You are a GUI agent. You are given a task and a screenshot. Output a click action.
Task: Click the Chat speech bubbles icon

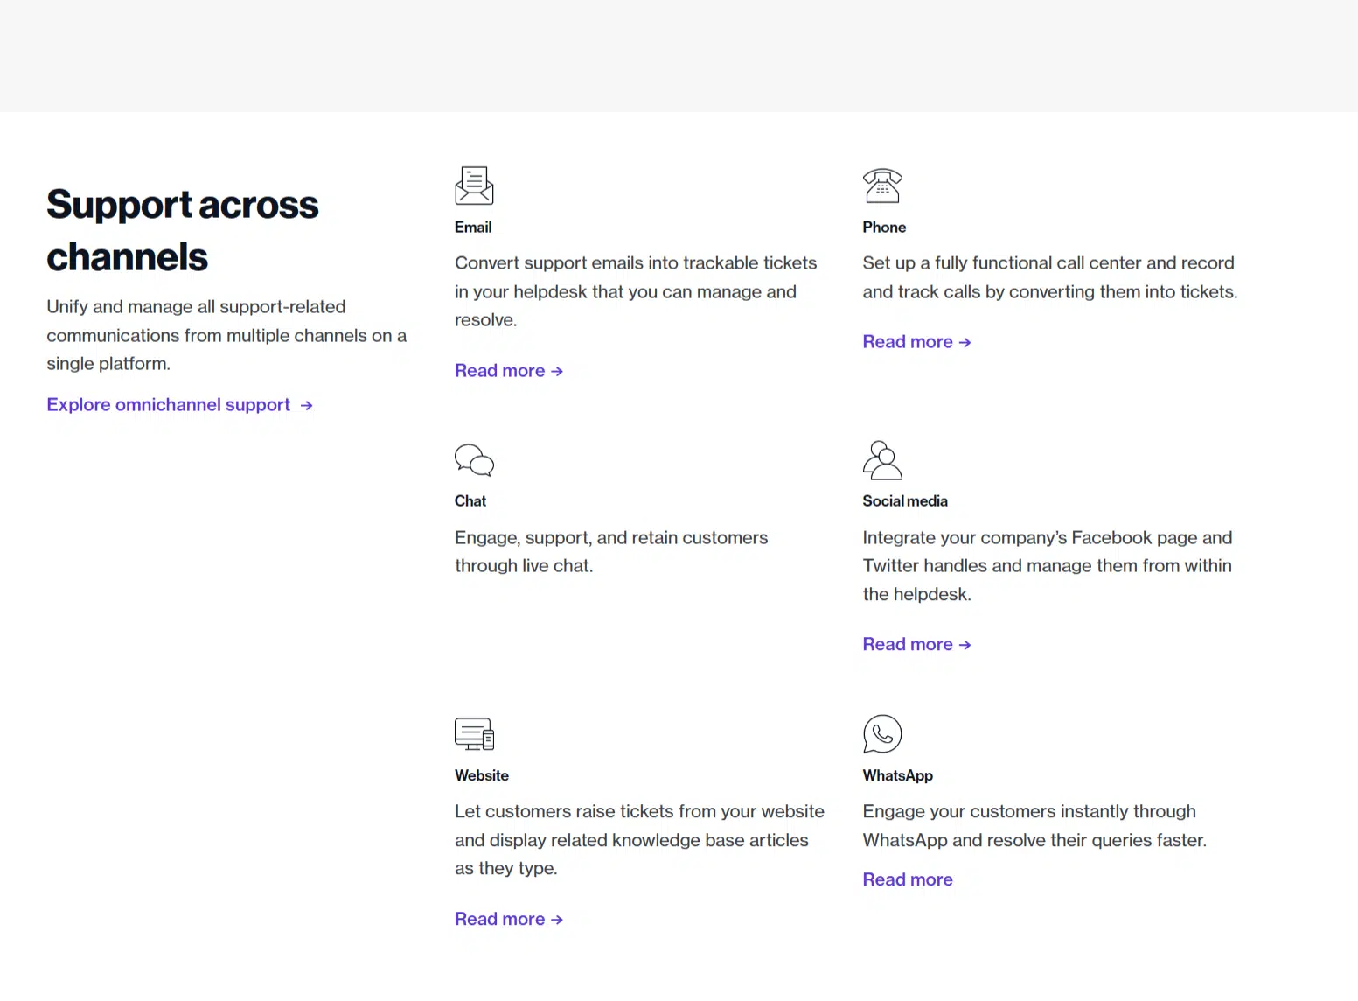474,460
